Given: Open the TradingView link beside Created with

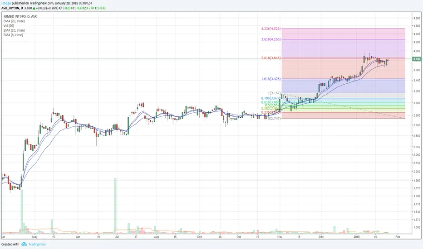Looking at the screenshot, I should pos(37,244).
